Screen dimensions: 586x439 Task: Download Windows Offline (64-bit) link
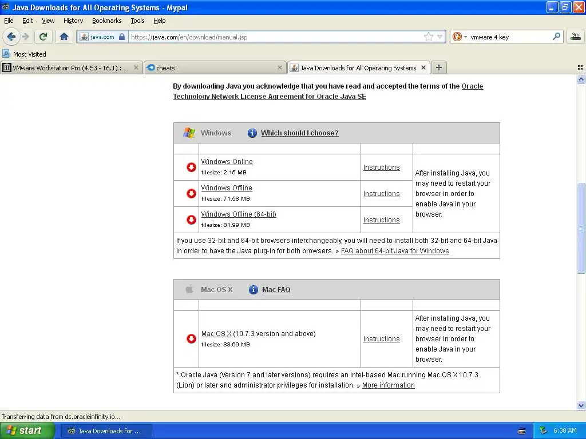pyautogui.click(x=239, y=214)
